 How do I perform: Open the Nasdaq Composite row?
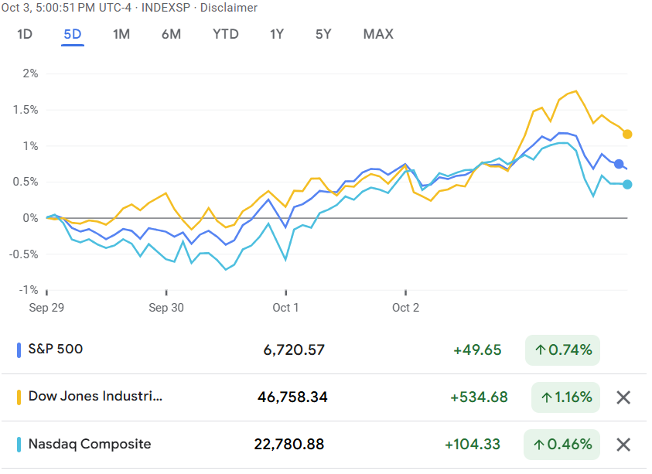click(90, 444)
